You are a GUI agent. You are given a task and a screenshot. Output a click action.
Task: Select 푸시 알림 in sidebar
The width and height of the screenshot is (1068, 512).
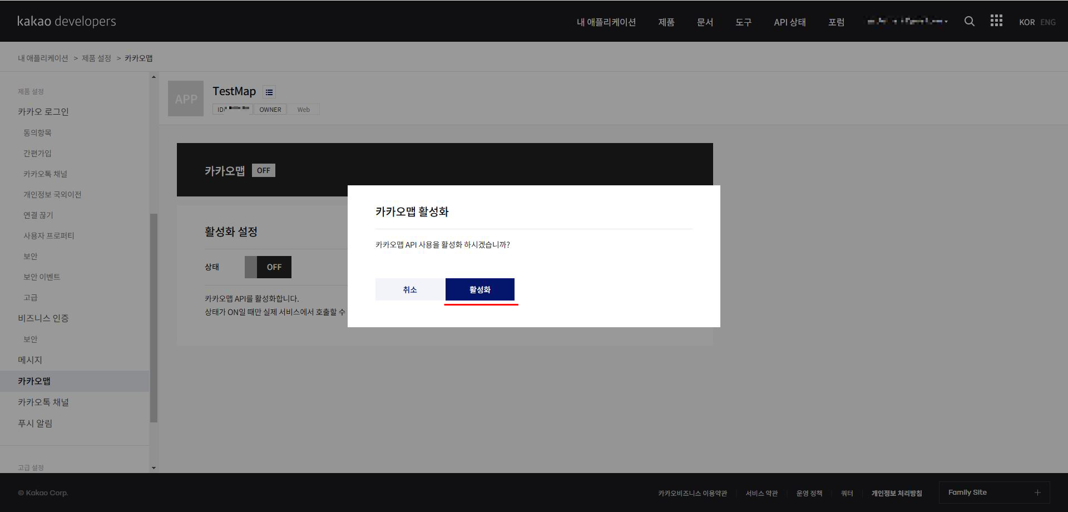[35, 424]
